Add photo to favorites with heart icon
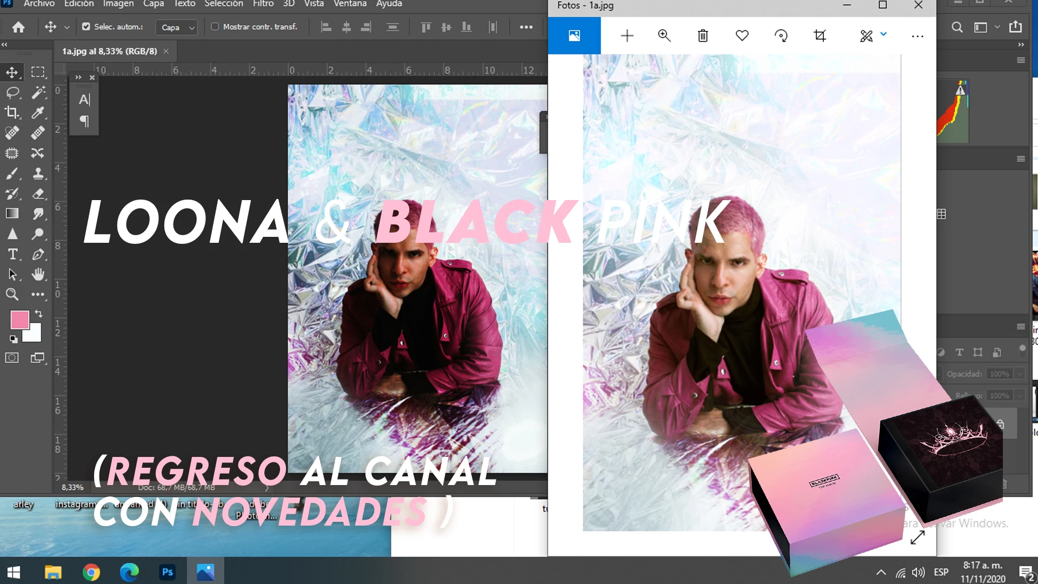 (x=742, y=36)
